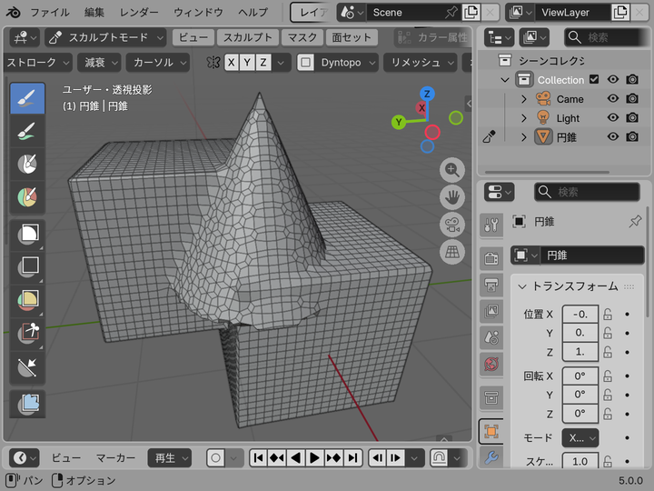654x491 pixels.
Task: Jump to the last frame
Action: pos(352,458)
